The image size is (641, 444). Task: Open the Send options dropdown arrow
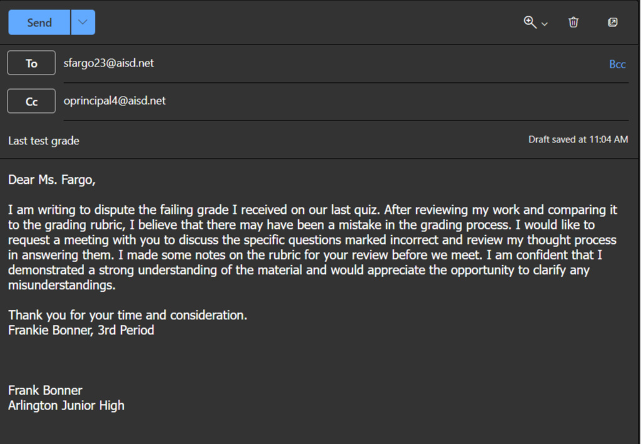83,23
